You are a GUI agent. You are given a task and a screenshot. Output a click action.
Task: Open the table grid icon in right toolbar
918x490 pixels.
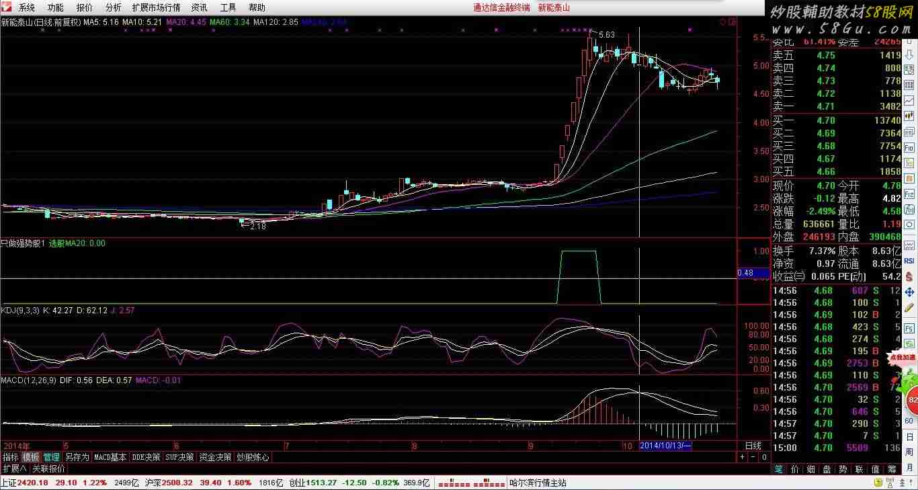pyautogui.click(x=909, y=85)
